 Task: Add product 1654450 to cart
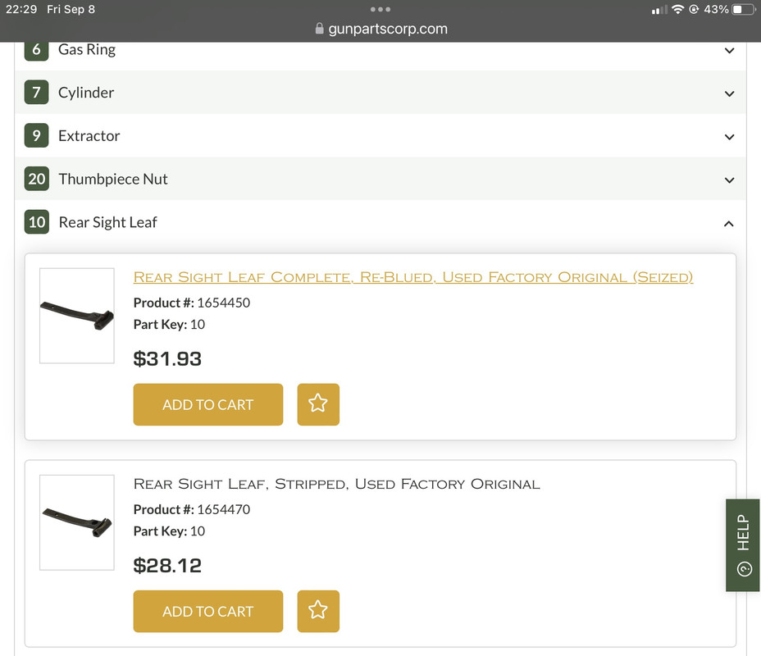click(208, 404)
